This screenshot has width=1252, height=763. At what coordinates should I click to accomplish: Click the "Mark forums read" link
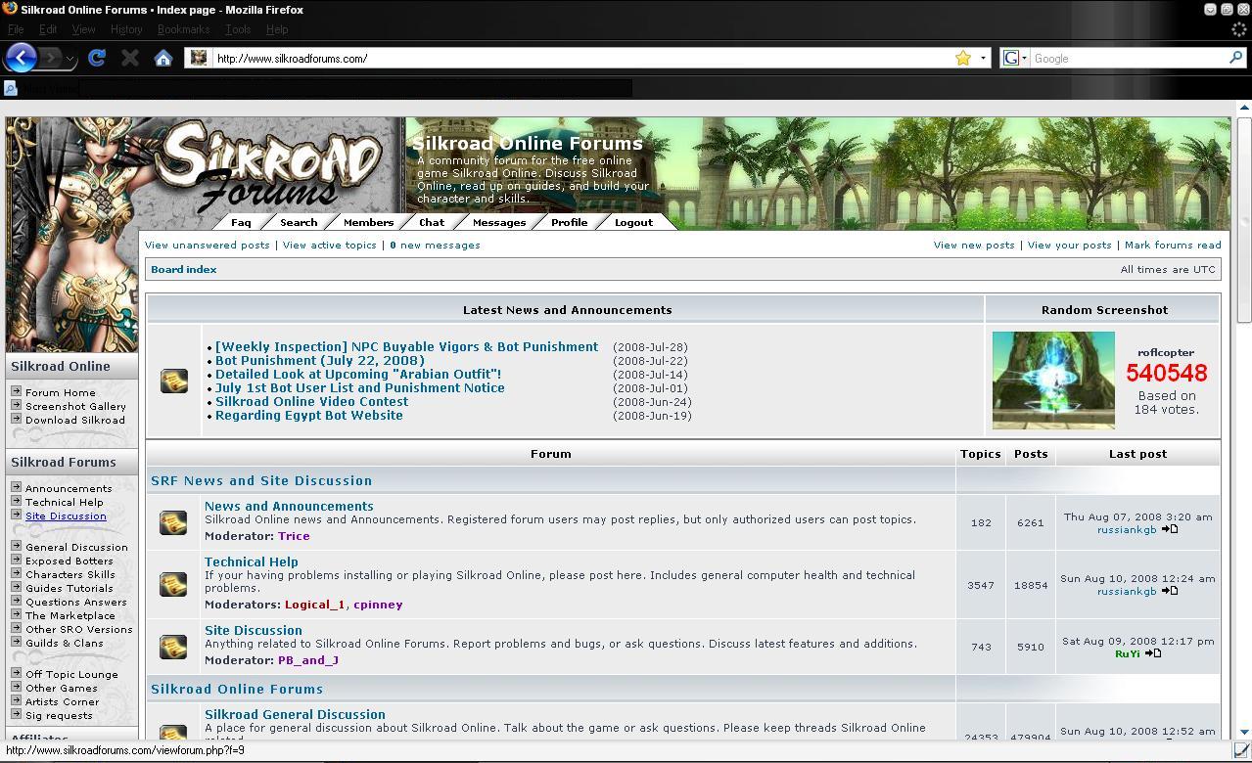coord(1172,246)
